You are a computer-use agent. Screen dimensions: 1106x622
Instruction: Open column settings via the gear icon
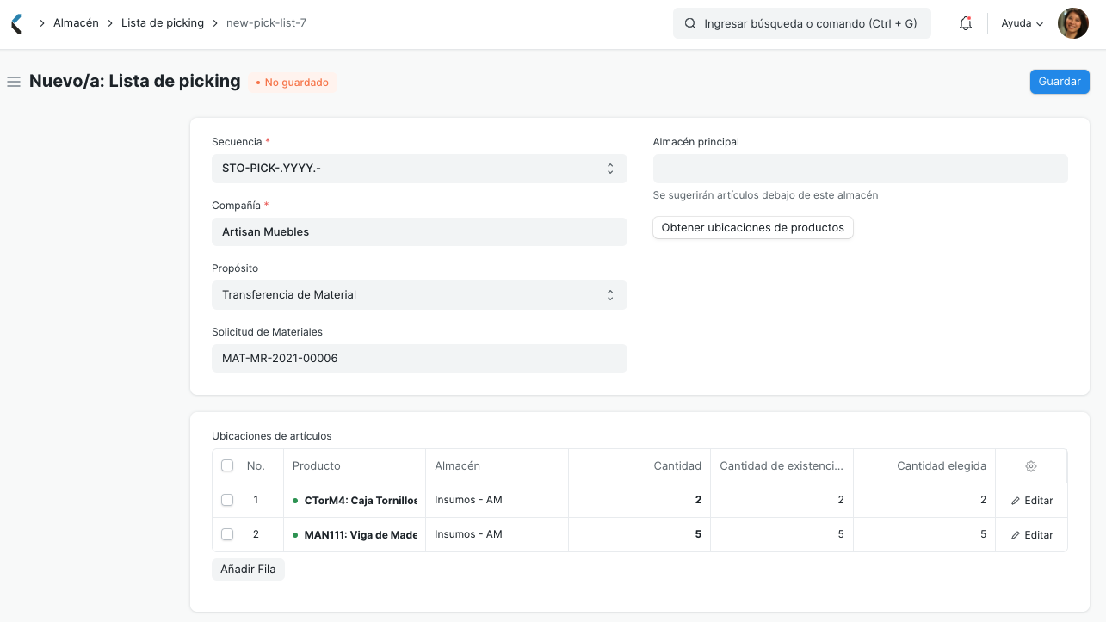[1030, 465]
